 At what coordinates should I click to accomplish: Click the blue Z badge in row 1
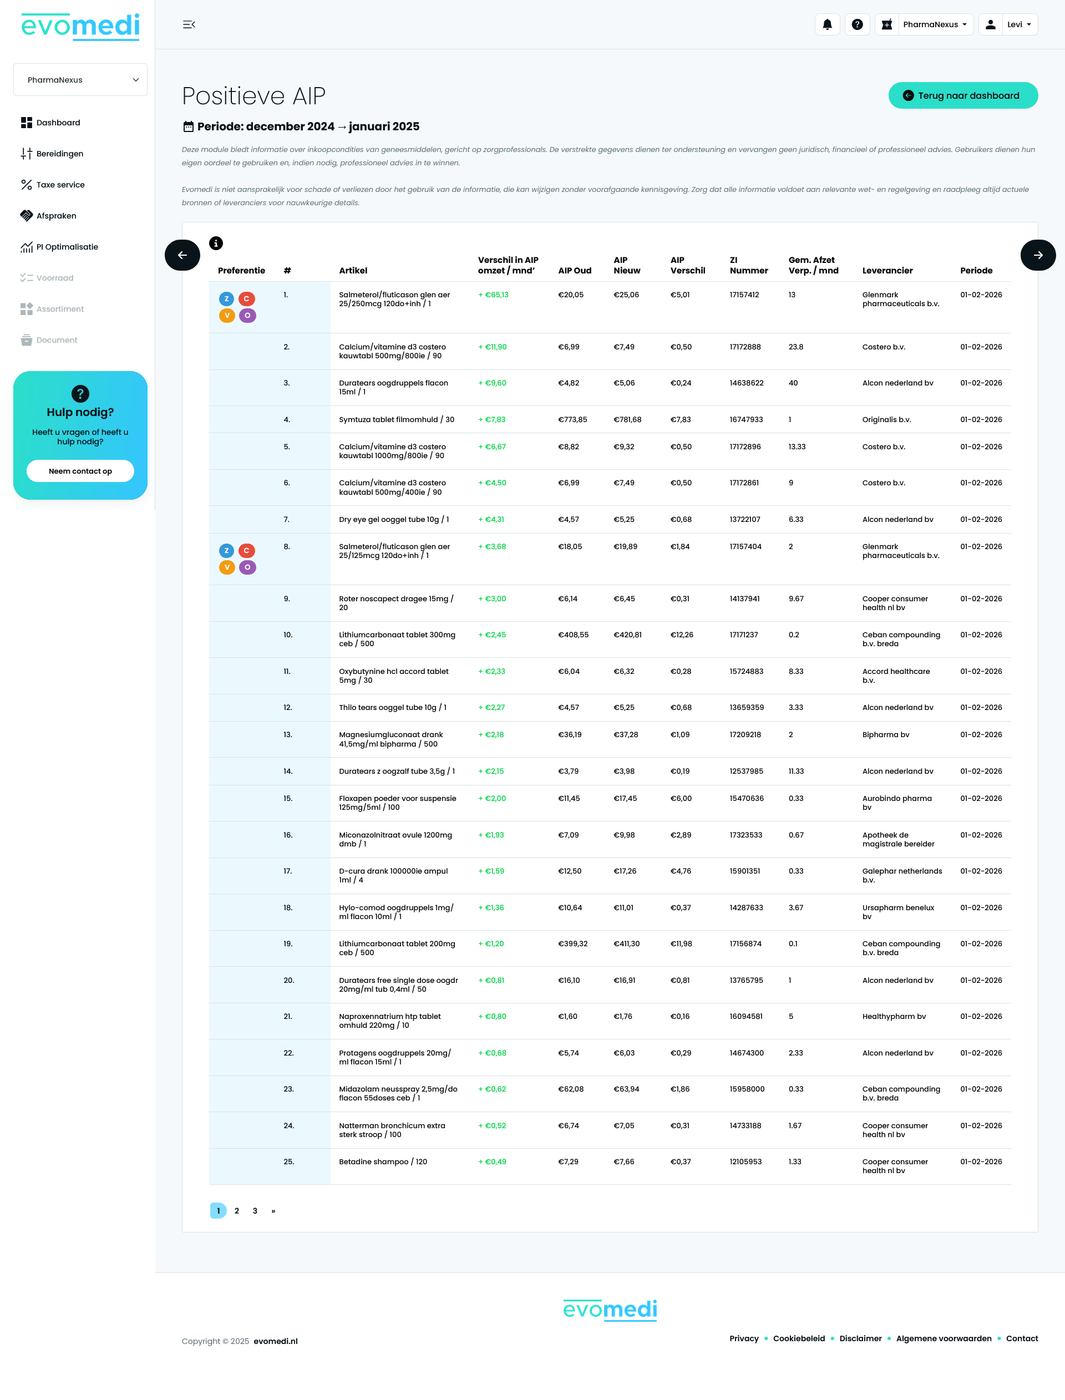click(226, 299)
